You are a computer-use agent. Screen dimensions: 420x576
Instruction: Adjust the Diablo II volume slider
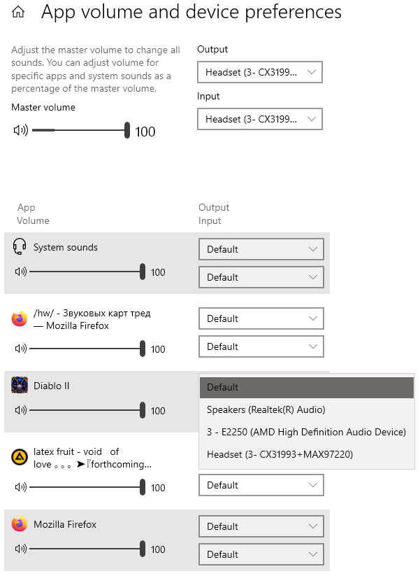[84, 410]
